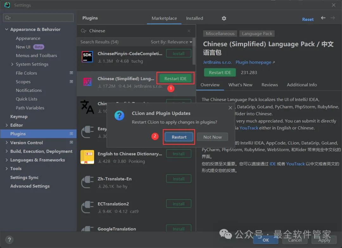Click the English to Chinese Dictionary icon
Viewport: 342px width, 248px height.
[x=87, y=157]
